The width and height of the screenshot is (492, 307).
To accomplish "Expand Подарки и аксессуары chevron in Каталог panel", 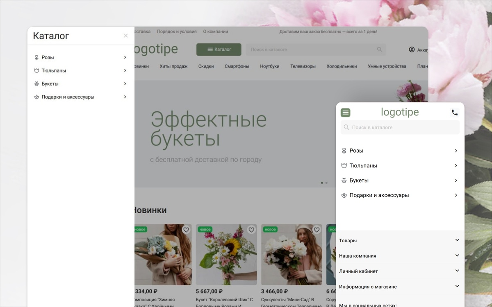I will [125, 97].
